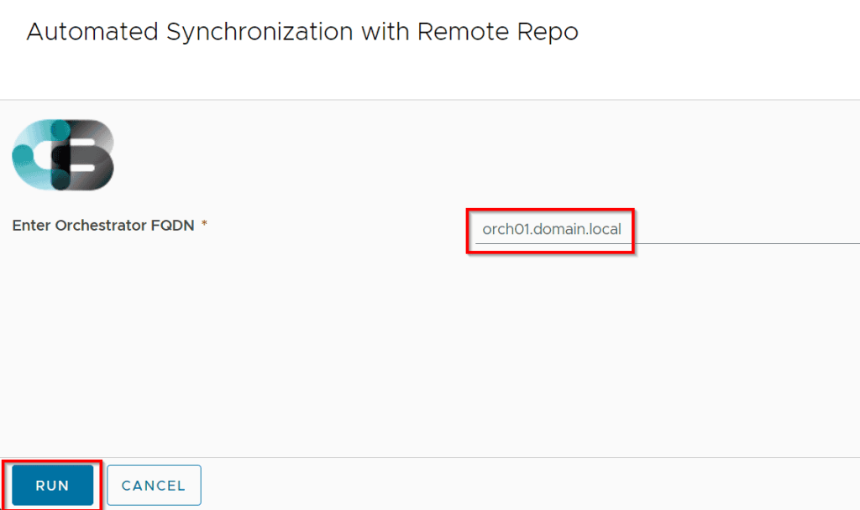
Task: Click the required-field asterisk beside FQDN label
Action: point(204,226)
